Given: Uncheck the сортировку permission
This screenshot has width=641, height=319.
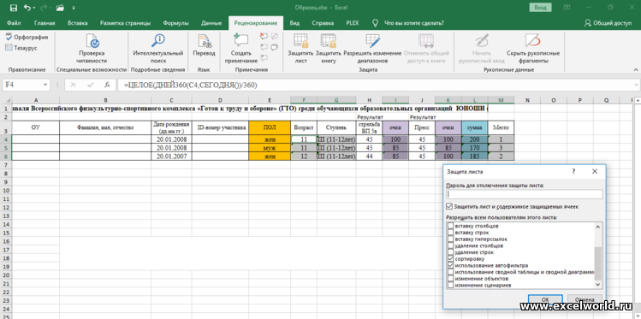Looking at the screenshot, I should coord(450,258).
